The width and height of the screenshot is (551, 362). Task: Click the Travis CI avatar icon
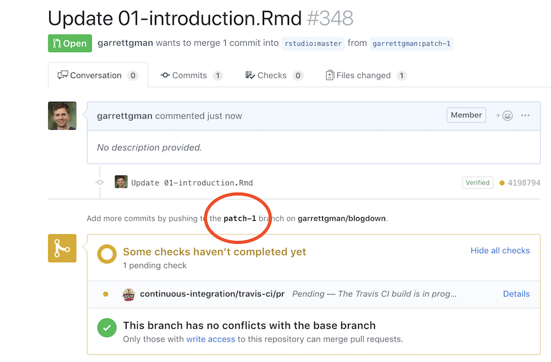click(x=129, y=294)
